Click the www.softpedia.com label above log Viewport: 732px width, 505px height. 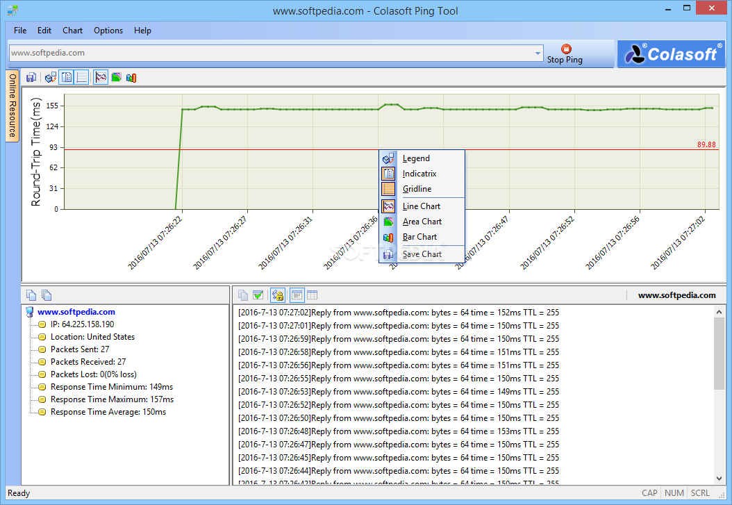676,295
